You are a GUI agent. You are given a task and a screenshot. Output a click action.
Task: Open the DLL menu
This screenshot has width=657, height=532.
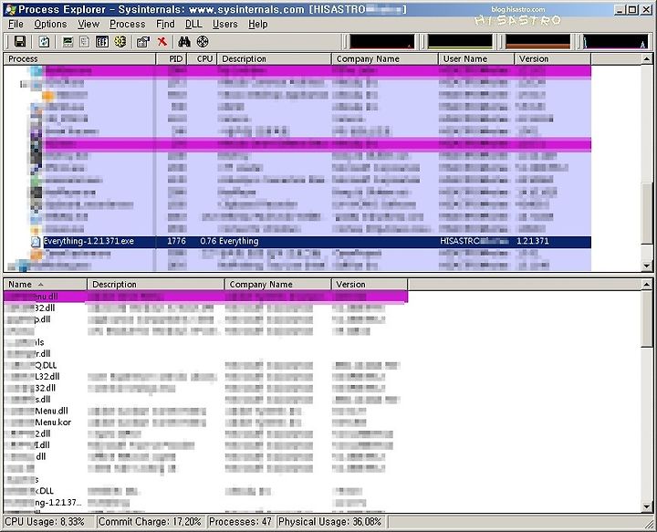(x=193, y=25)
